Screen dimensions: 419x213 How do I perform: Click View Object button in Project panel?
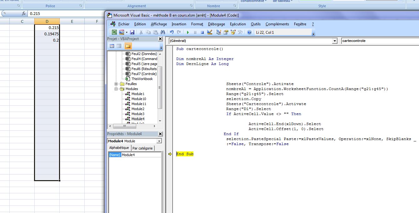(x=119, y=46)
